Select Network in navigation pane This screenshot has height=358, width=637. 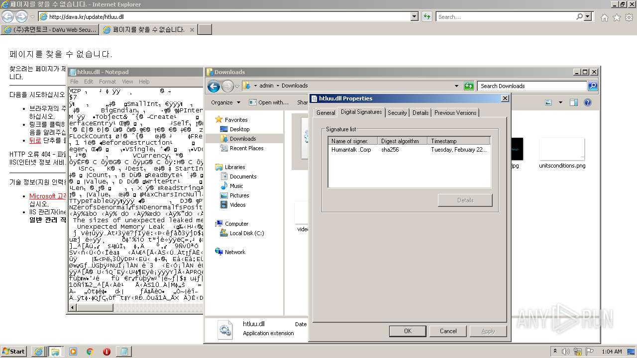tap(235, 252)
